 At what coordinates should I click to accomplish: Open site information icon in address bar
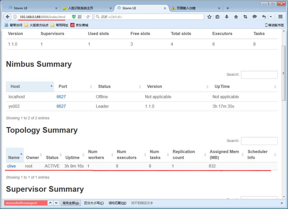(15, 17)
